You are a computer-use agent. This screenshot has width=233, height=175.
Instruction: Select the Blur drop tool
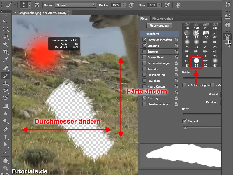click(x=6, y=113)
